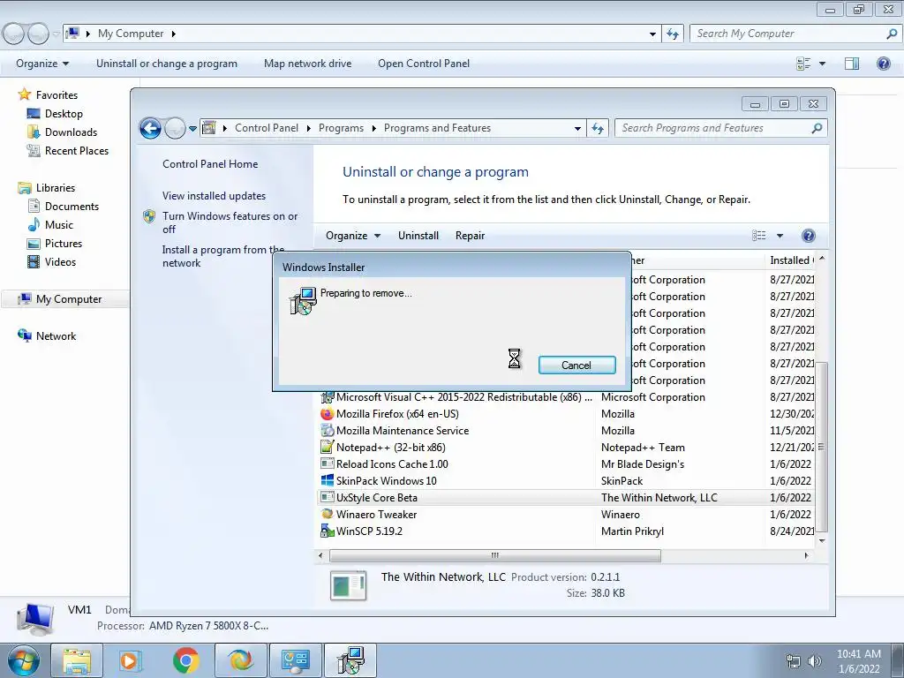Select Reload Icons Cache 1.00 entry
The image size is (904, 678).
[x=566, y=464]
